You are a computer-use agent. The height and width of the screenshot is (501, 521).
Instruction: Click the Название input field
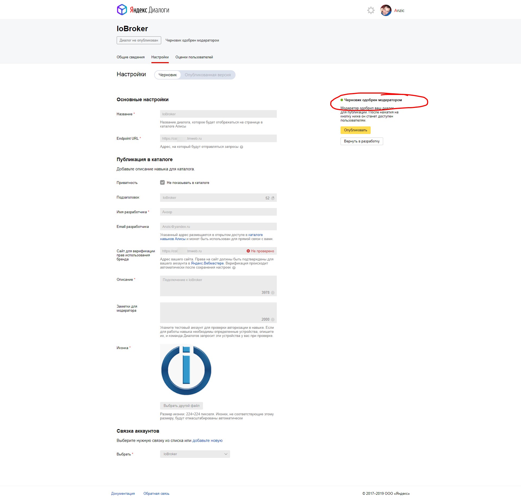[x=218, y=114]
